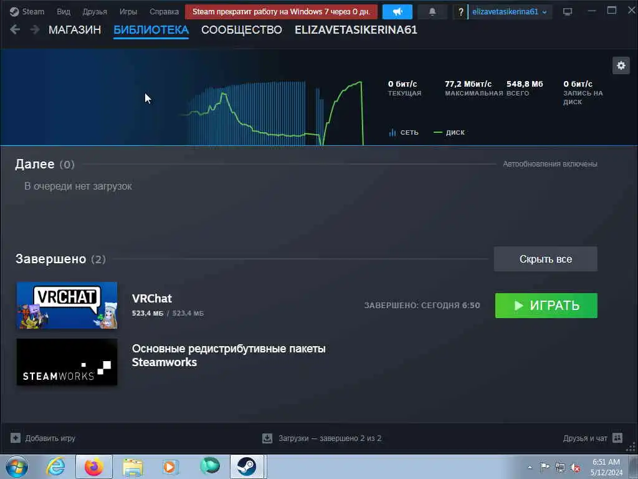Click Скрыть все button

tap(546, 259)
